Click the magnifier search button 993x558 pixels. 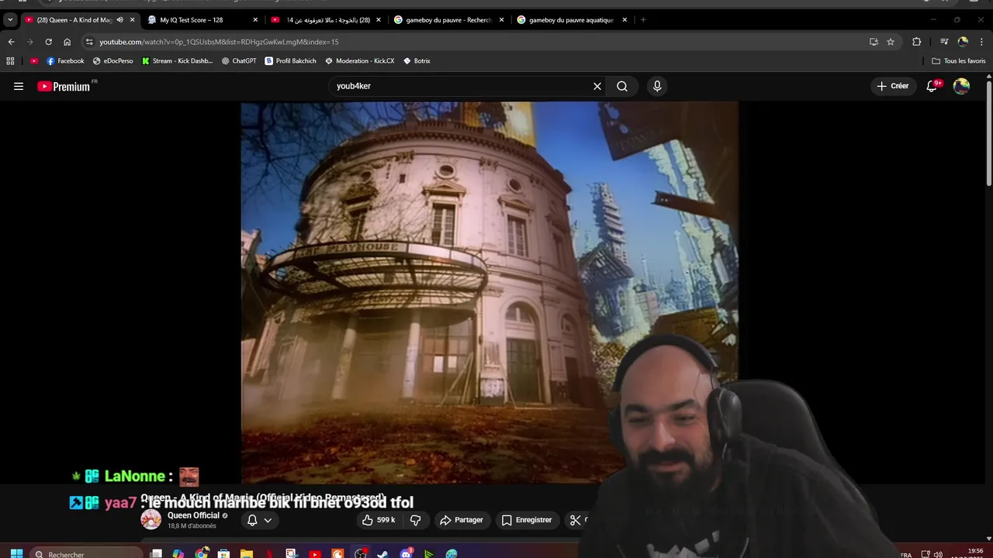(622, 86)
